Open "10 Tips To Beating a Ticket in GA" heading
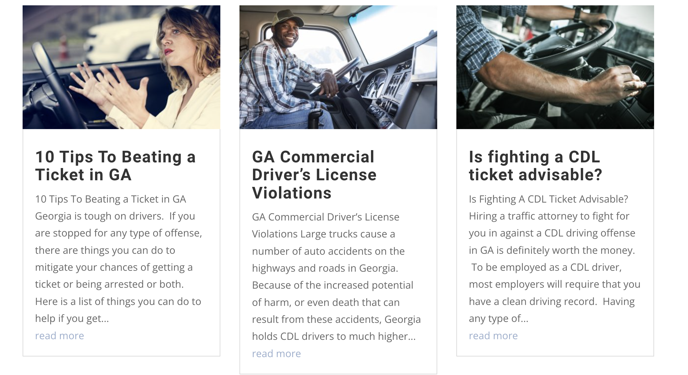 (115, 166)
